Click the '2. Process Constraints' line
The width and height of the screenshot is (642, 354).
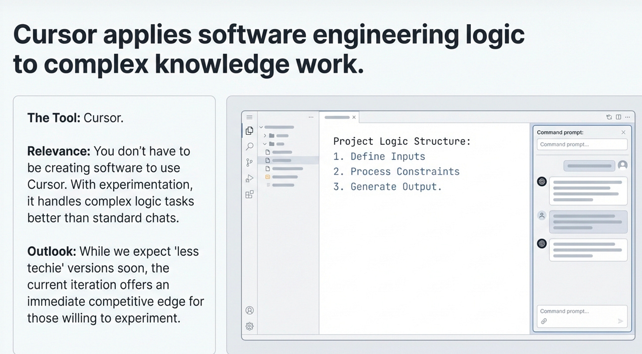coord(396,171)
